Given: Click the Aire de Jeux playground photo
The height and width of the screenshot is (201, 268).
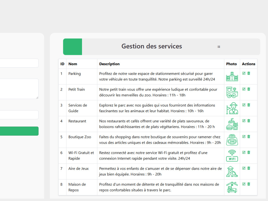Looking at the screenshot, I should coord(232,172).
